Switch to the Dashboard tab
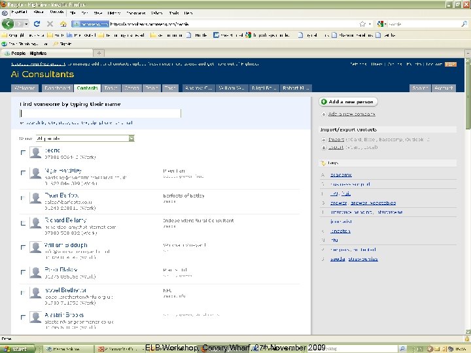The image size is (471, 353). pyautogui.click(x=57, y=88)
